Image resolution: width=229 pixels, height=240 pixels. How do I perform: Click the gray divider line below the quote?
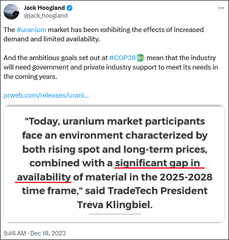115,214
